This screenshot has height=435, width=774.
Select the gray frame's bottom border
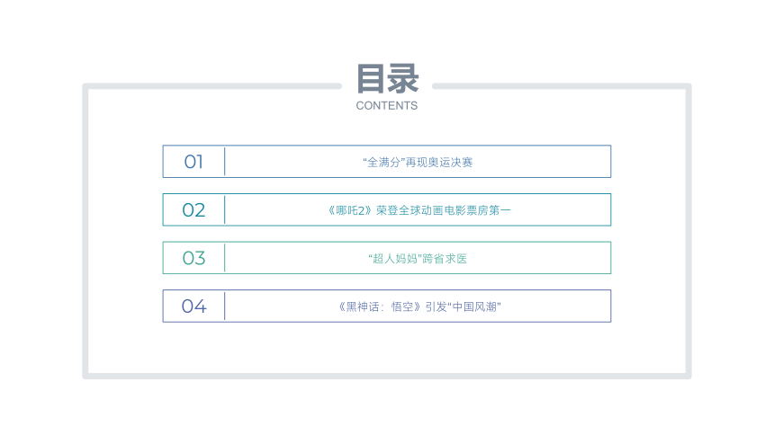coord(387,376)
